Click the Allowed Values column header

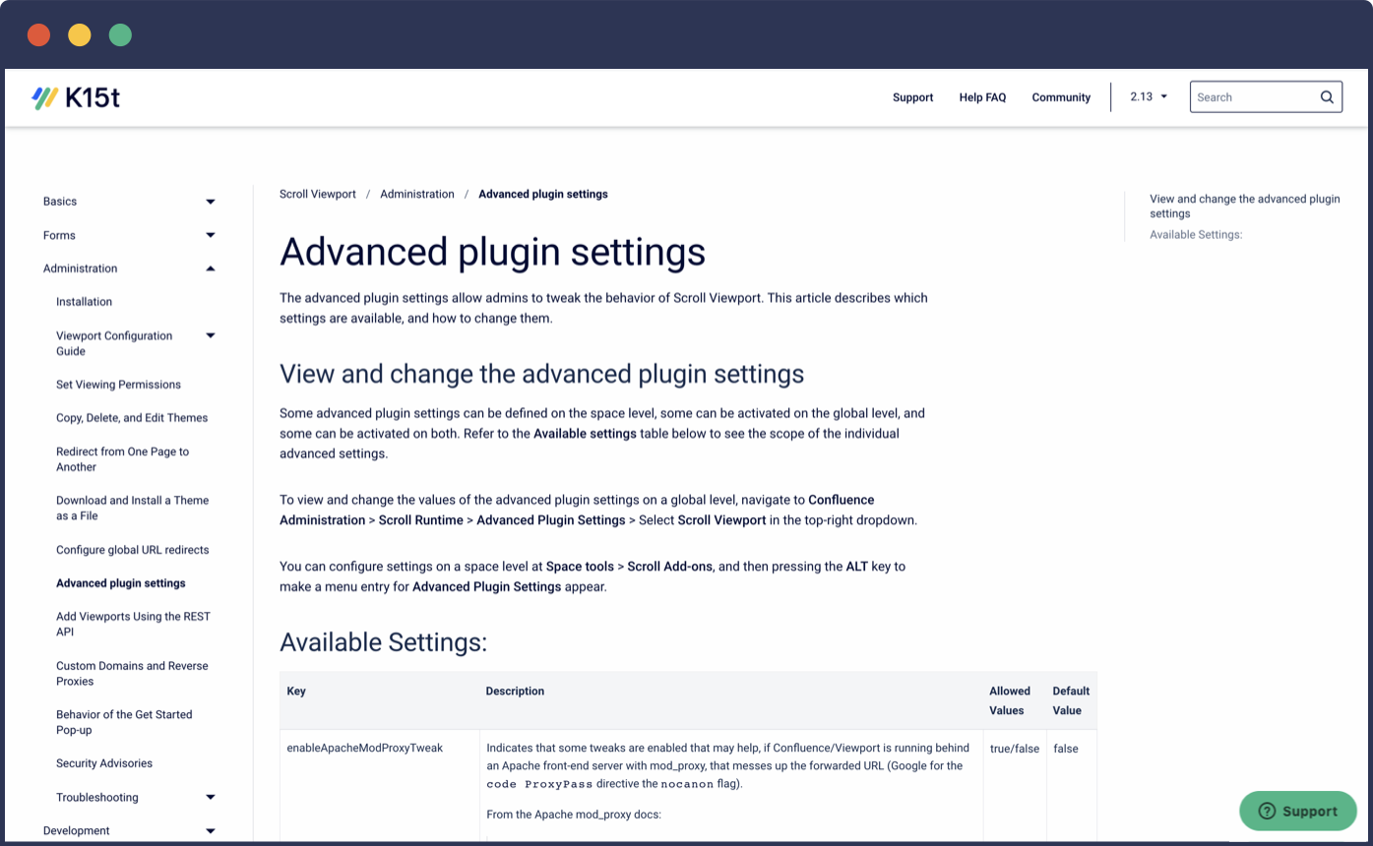(1010, 700)
